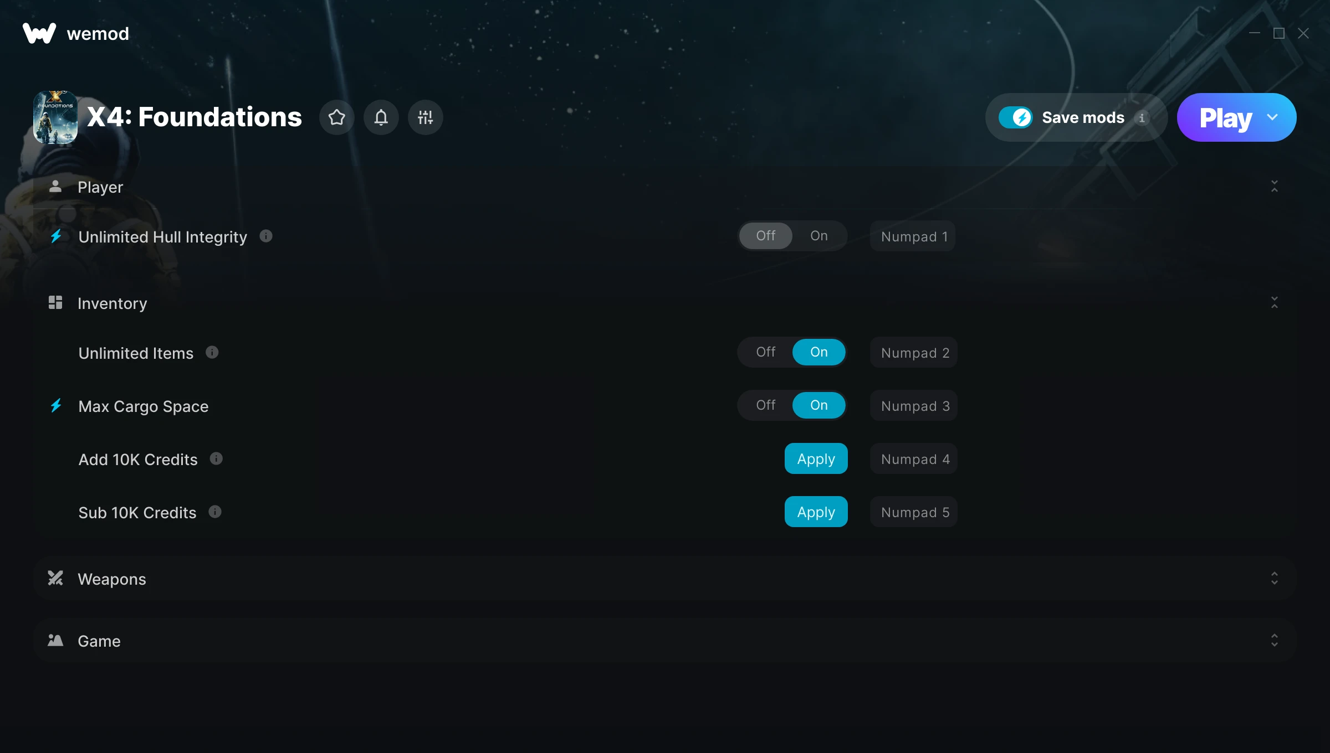Show info icon for Unlimited Items
The width and height of the screenshot is (1330, 753).
tap(212, 352)
